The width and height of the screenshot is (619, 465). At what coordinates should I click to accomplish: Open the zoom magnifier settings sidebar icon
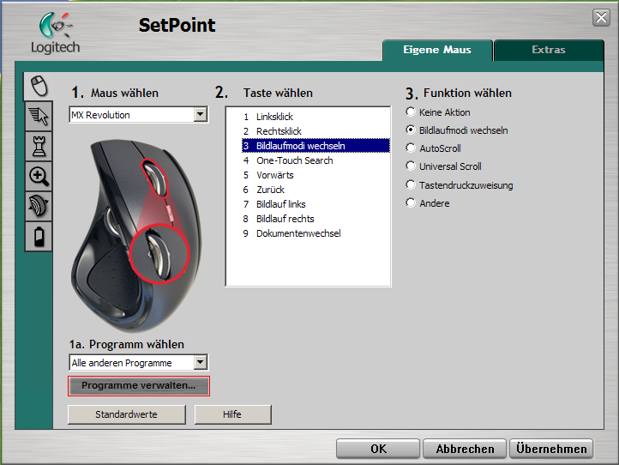[39, 176]
